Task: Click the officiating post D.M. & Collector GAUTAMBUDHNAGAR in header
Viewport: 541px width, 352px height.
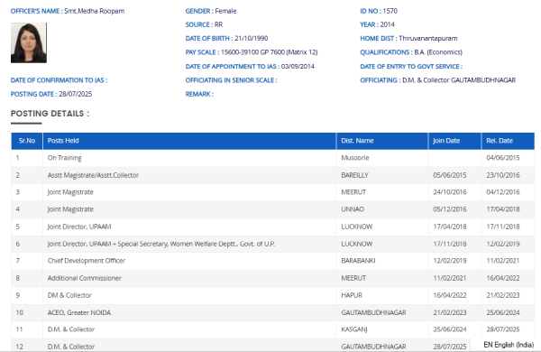Action: [459, 80]
